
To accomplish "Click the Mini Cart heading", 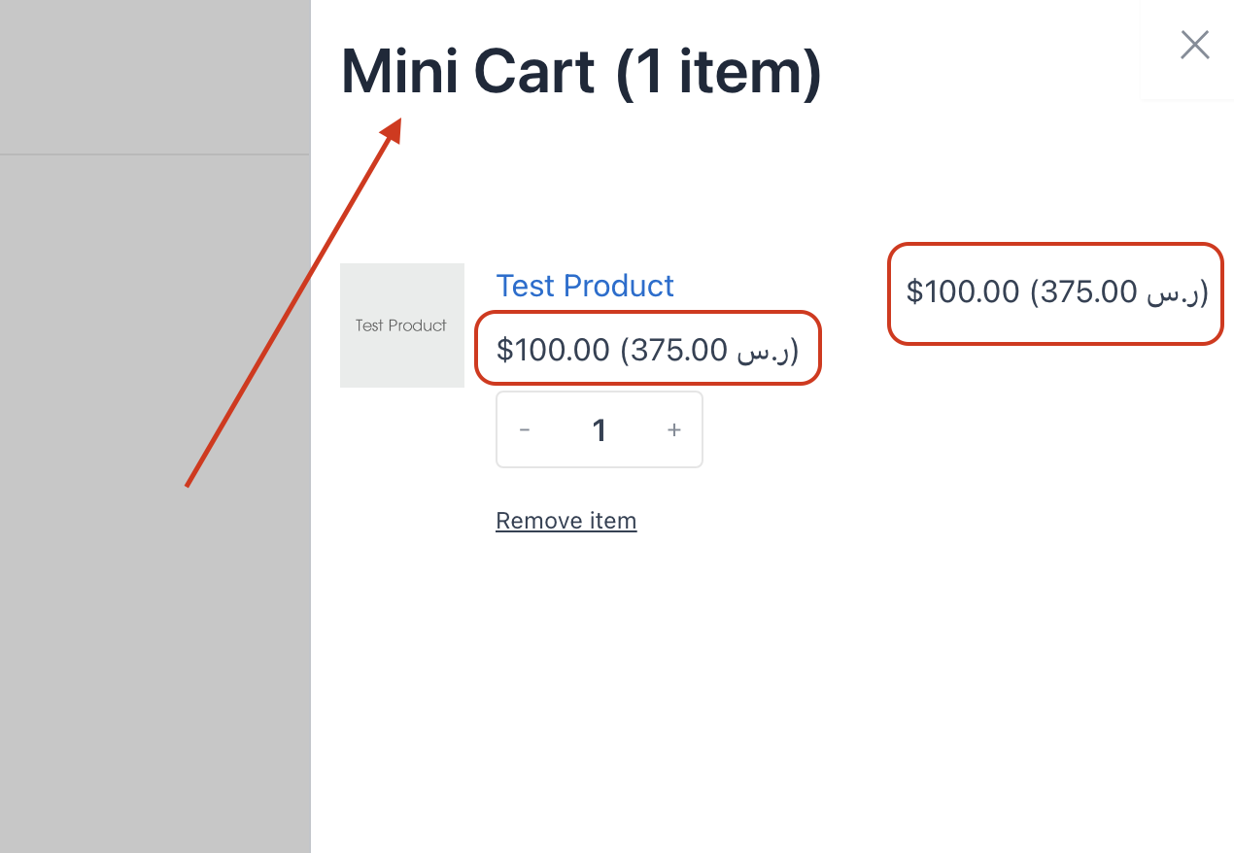I will 581,72.
